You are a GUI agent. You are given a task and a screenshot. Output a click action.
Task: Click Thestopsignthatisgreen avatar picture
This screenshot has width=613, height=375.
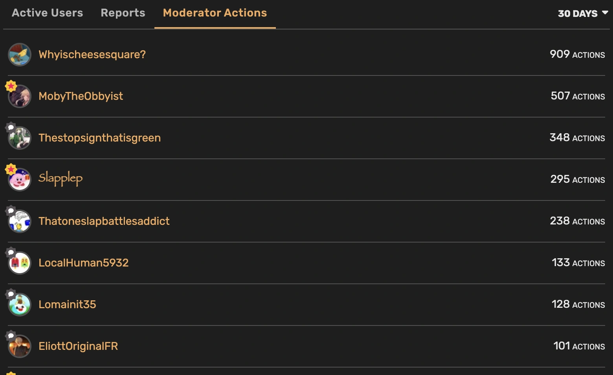click(20, 138)
